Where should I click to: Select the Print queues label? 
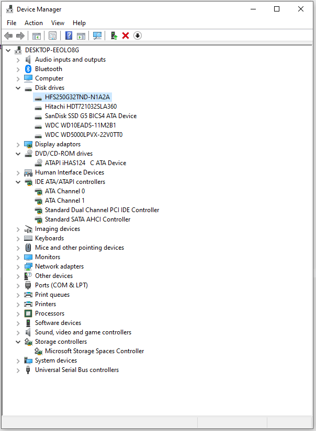point(52,295)
